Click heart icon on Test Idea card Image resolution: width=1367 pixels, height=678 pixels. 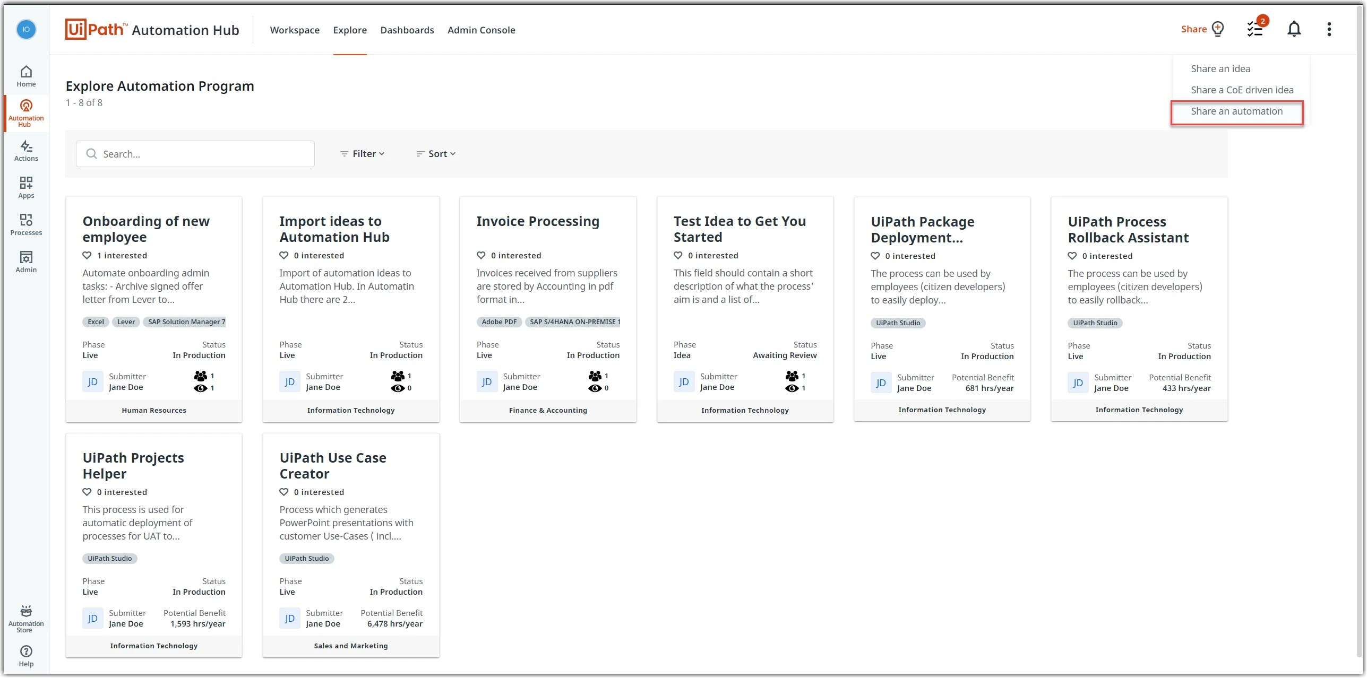678,255
